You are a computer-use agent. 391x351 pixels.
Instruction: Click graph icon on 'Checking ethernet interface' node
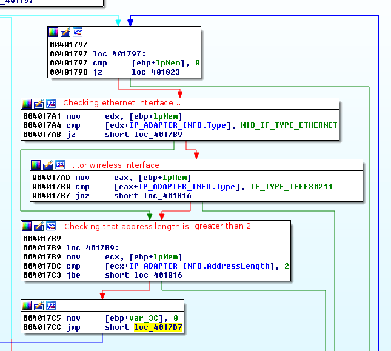coord(51,104)
